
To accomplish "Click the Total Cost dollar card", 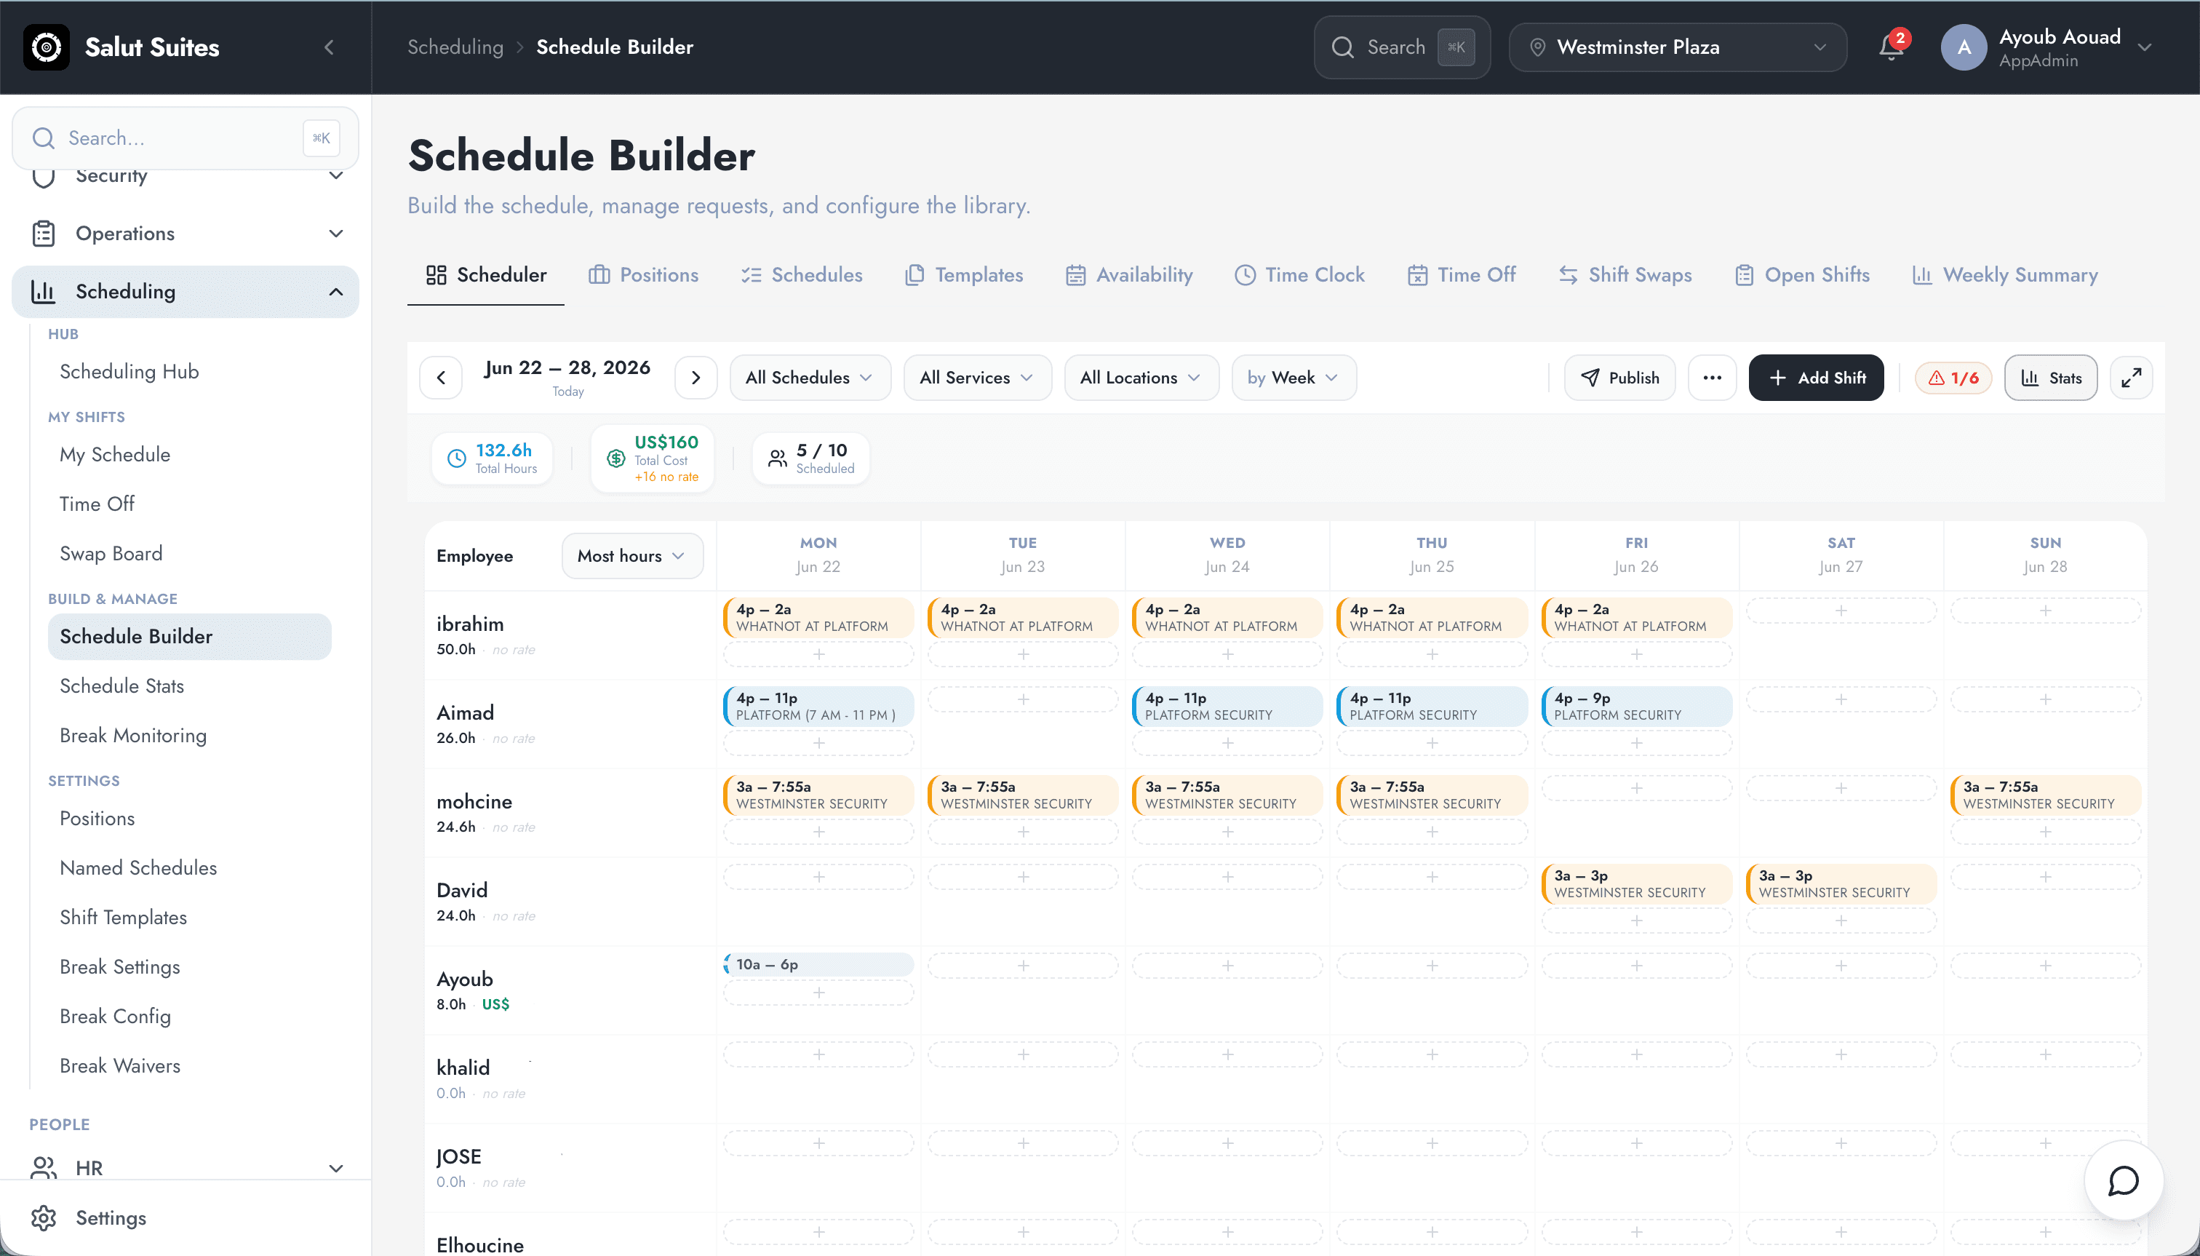I will pos(652,458).
